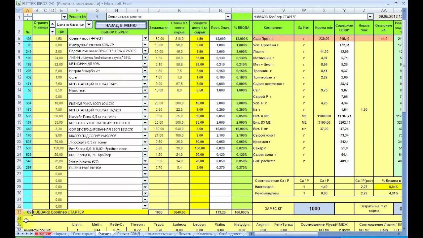The width and height of the screenshot is (423, 238).
Task: Expand dropdown for Кукурузный глютен 60% СР
Action: tap(145, 45)
